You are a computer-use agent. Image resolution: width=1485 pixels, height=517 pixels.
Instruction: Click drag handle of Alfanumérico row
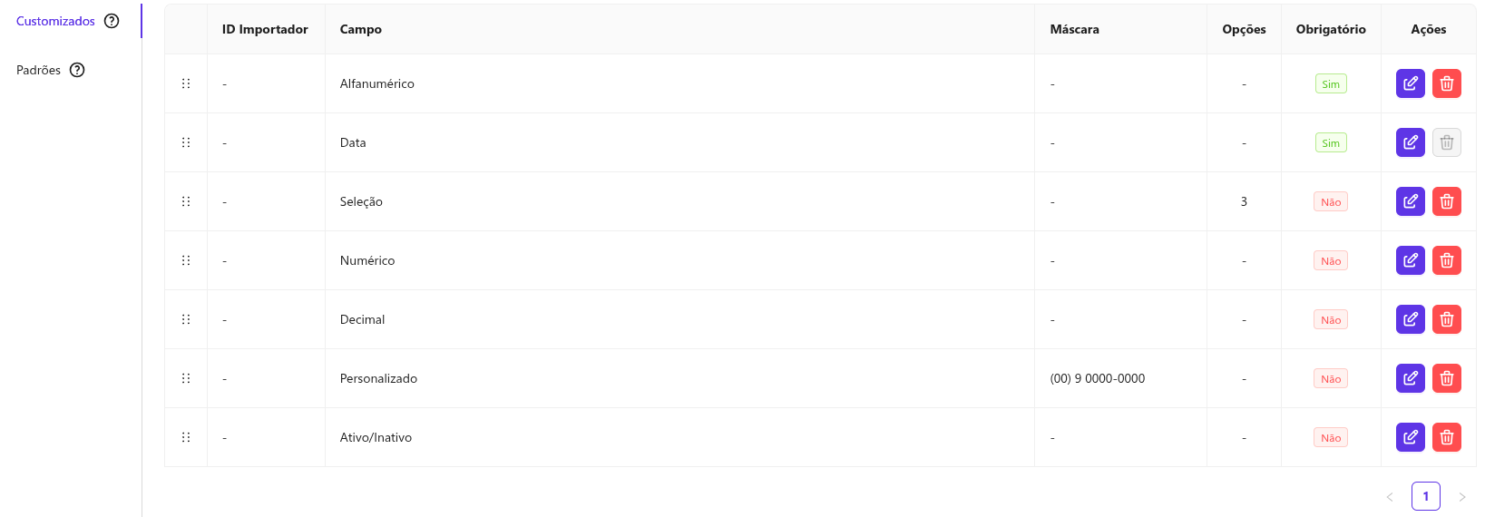coord(186,83)
